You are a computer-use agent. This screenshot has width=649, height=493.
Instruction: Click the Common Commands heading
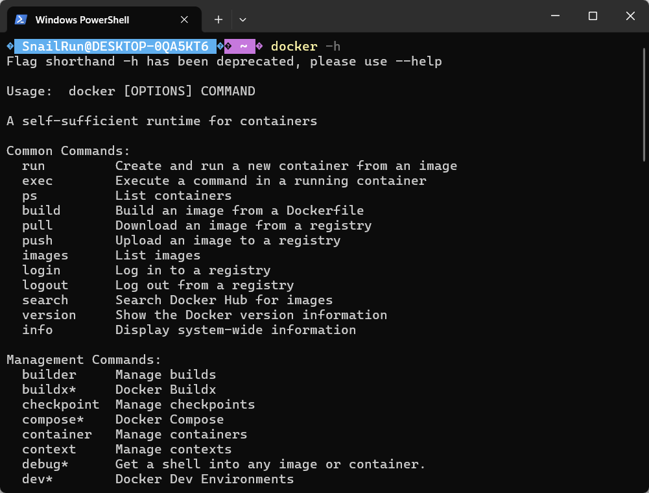68,151
